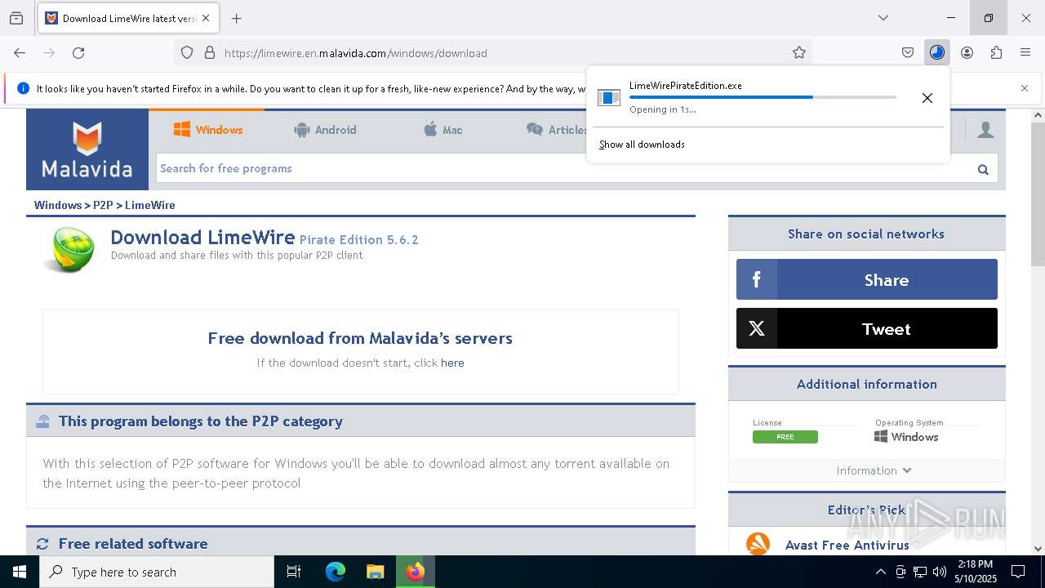Click LimeWirePirateEdition.exe file icon in downloads
The width and height of the screenshot is (1045, 588).
pos(609,98)
